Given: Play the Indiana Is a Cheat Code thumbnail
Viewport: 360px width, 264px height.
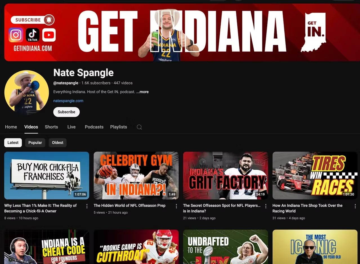Looking at the screenshot, I should pyautogui.click(x=47, y=247).
